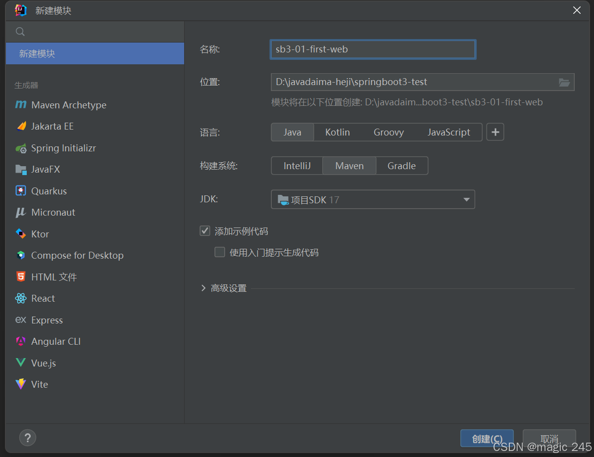Select JavaScript as the language
The image size is (594, 457).
pos(449,132)
